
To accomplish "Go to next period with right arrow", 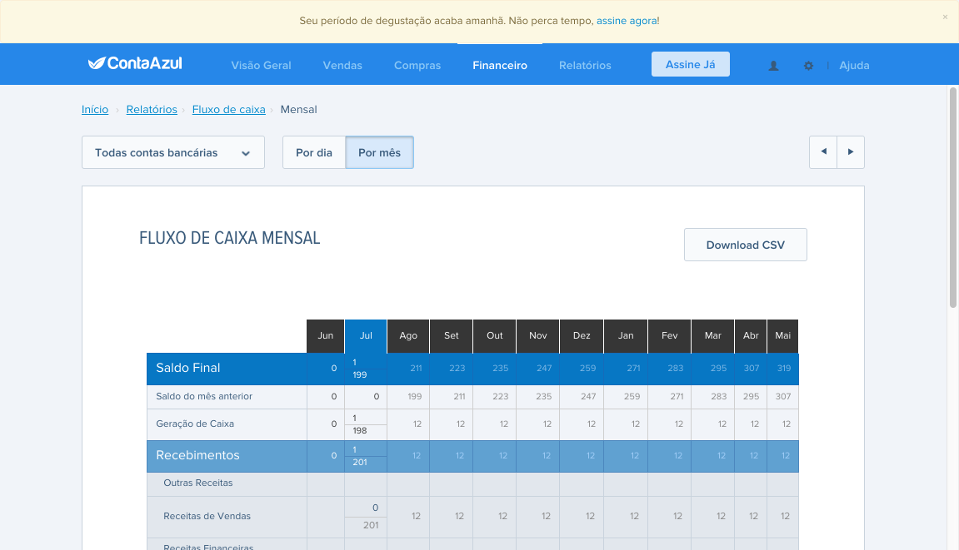I will point(851,152).
